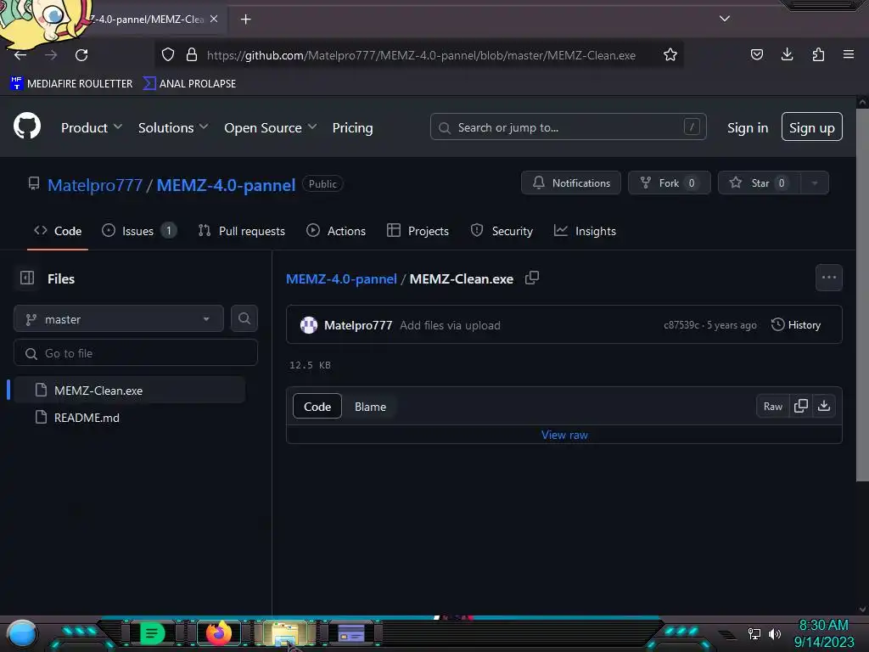Click the page vertical scrollbar
The image size is (869, 652).
[x=862, y=293]
